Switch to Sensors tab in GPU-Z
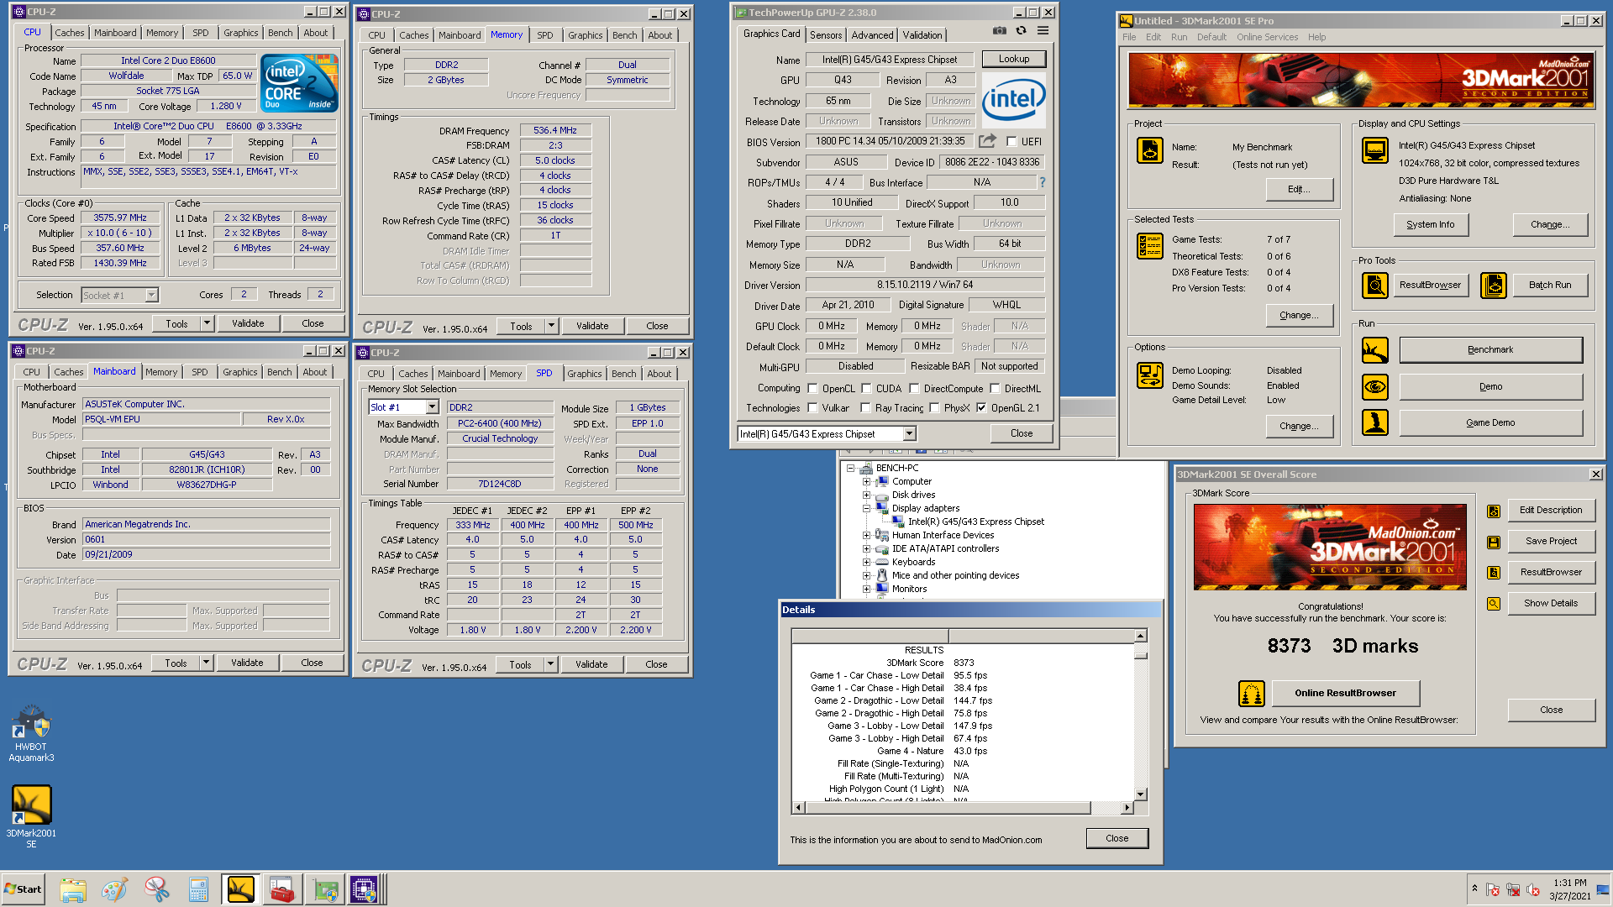Screen dimensions: 1613x907 [x=826, y=35]
